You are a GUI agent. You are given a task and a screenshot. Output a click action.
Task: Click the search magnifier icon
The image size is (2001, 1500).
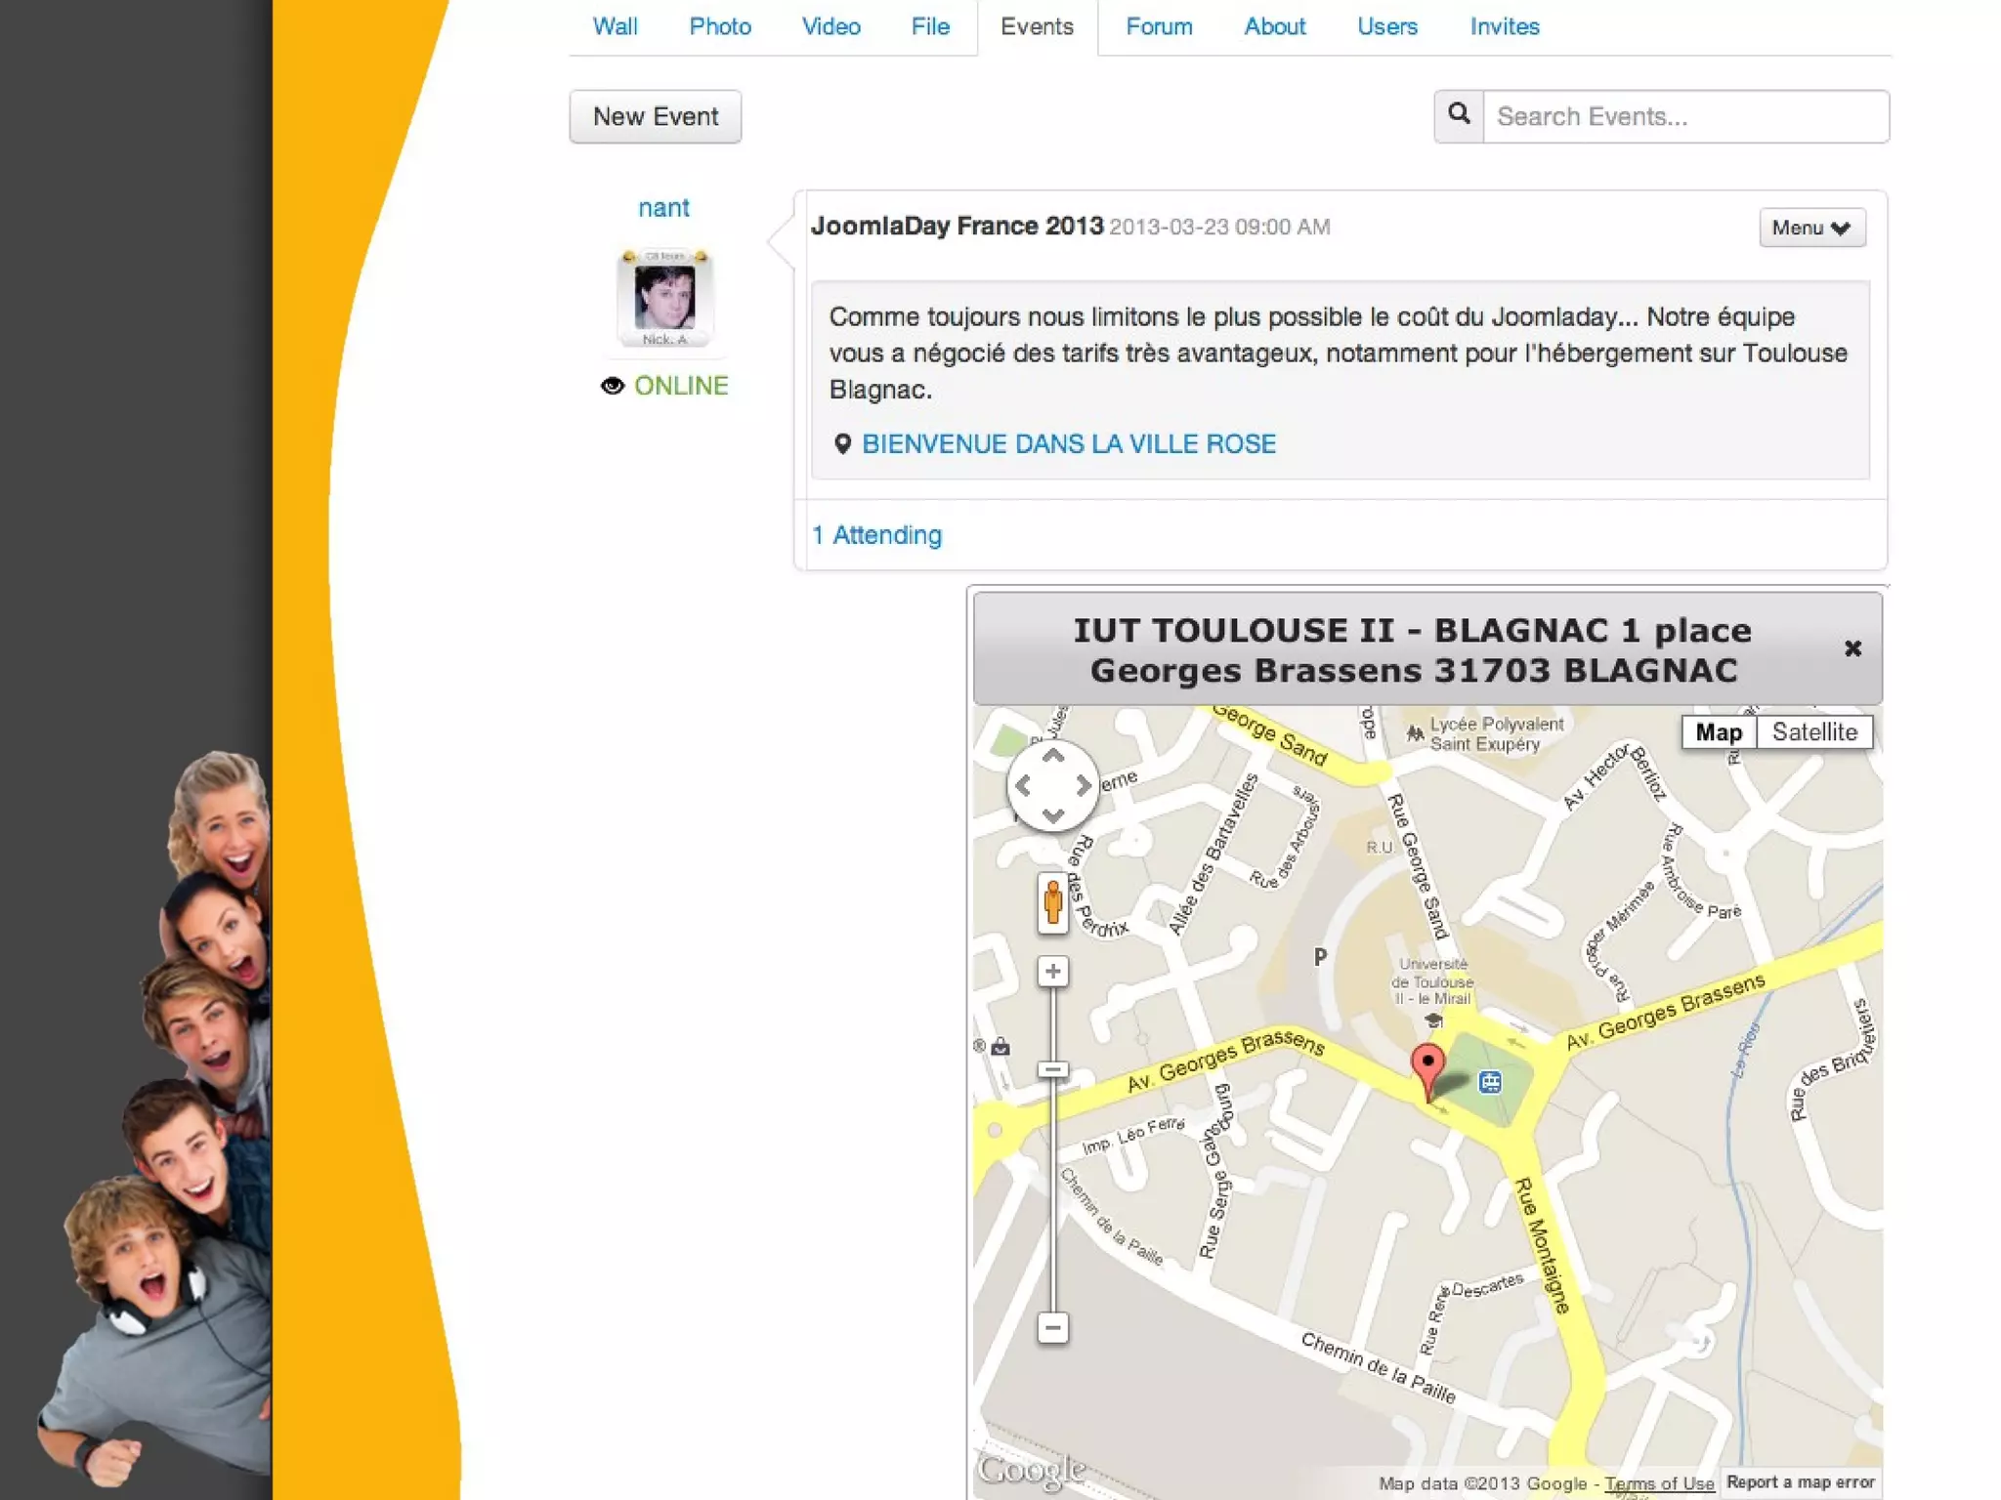pos(1459,115)
